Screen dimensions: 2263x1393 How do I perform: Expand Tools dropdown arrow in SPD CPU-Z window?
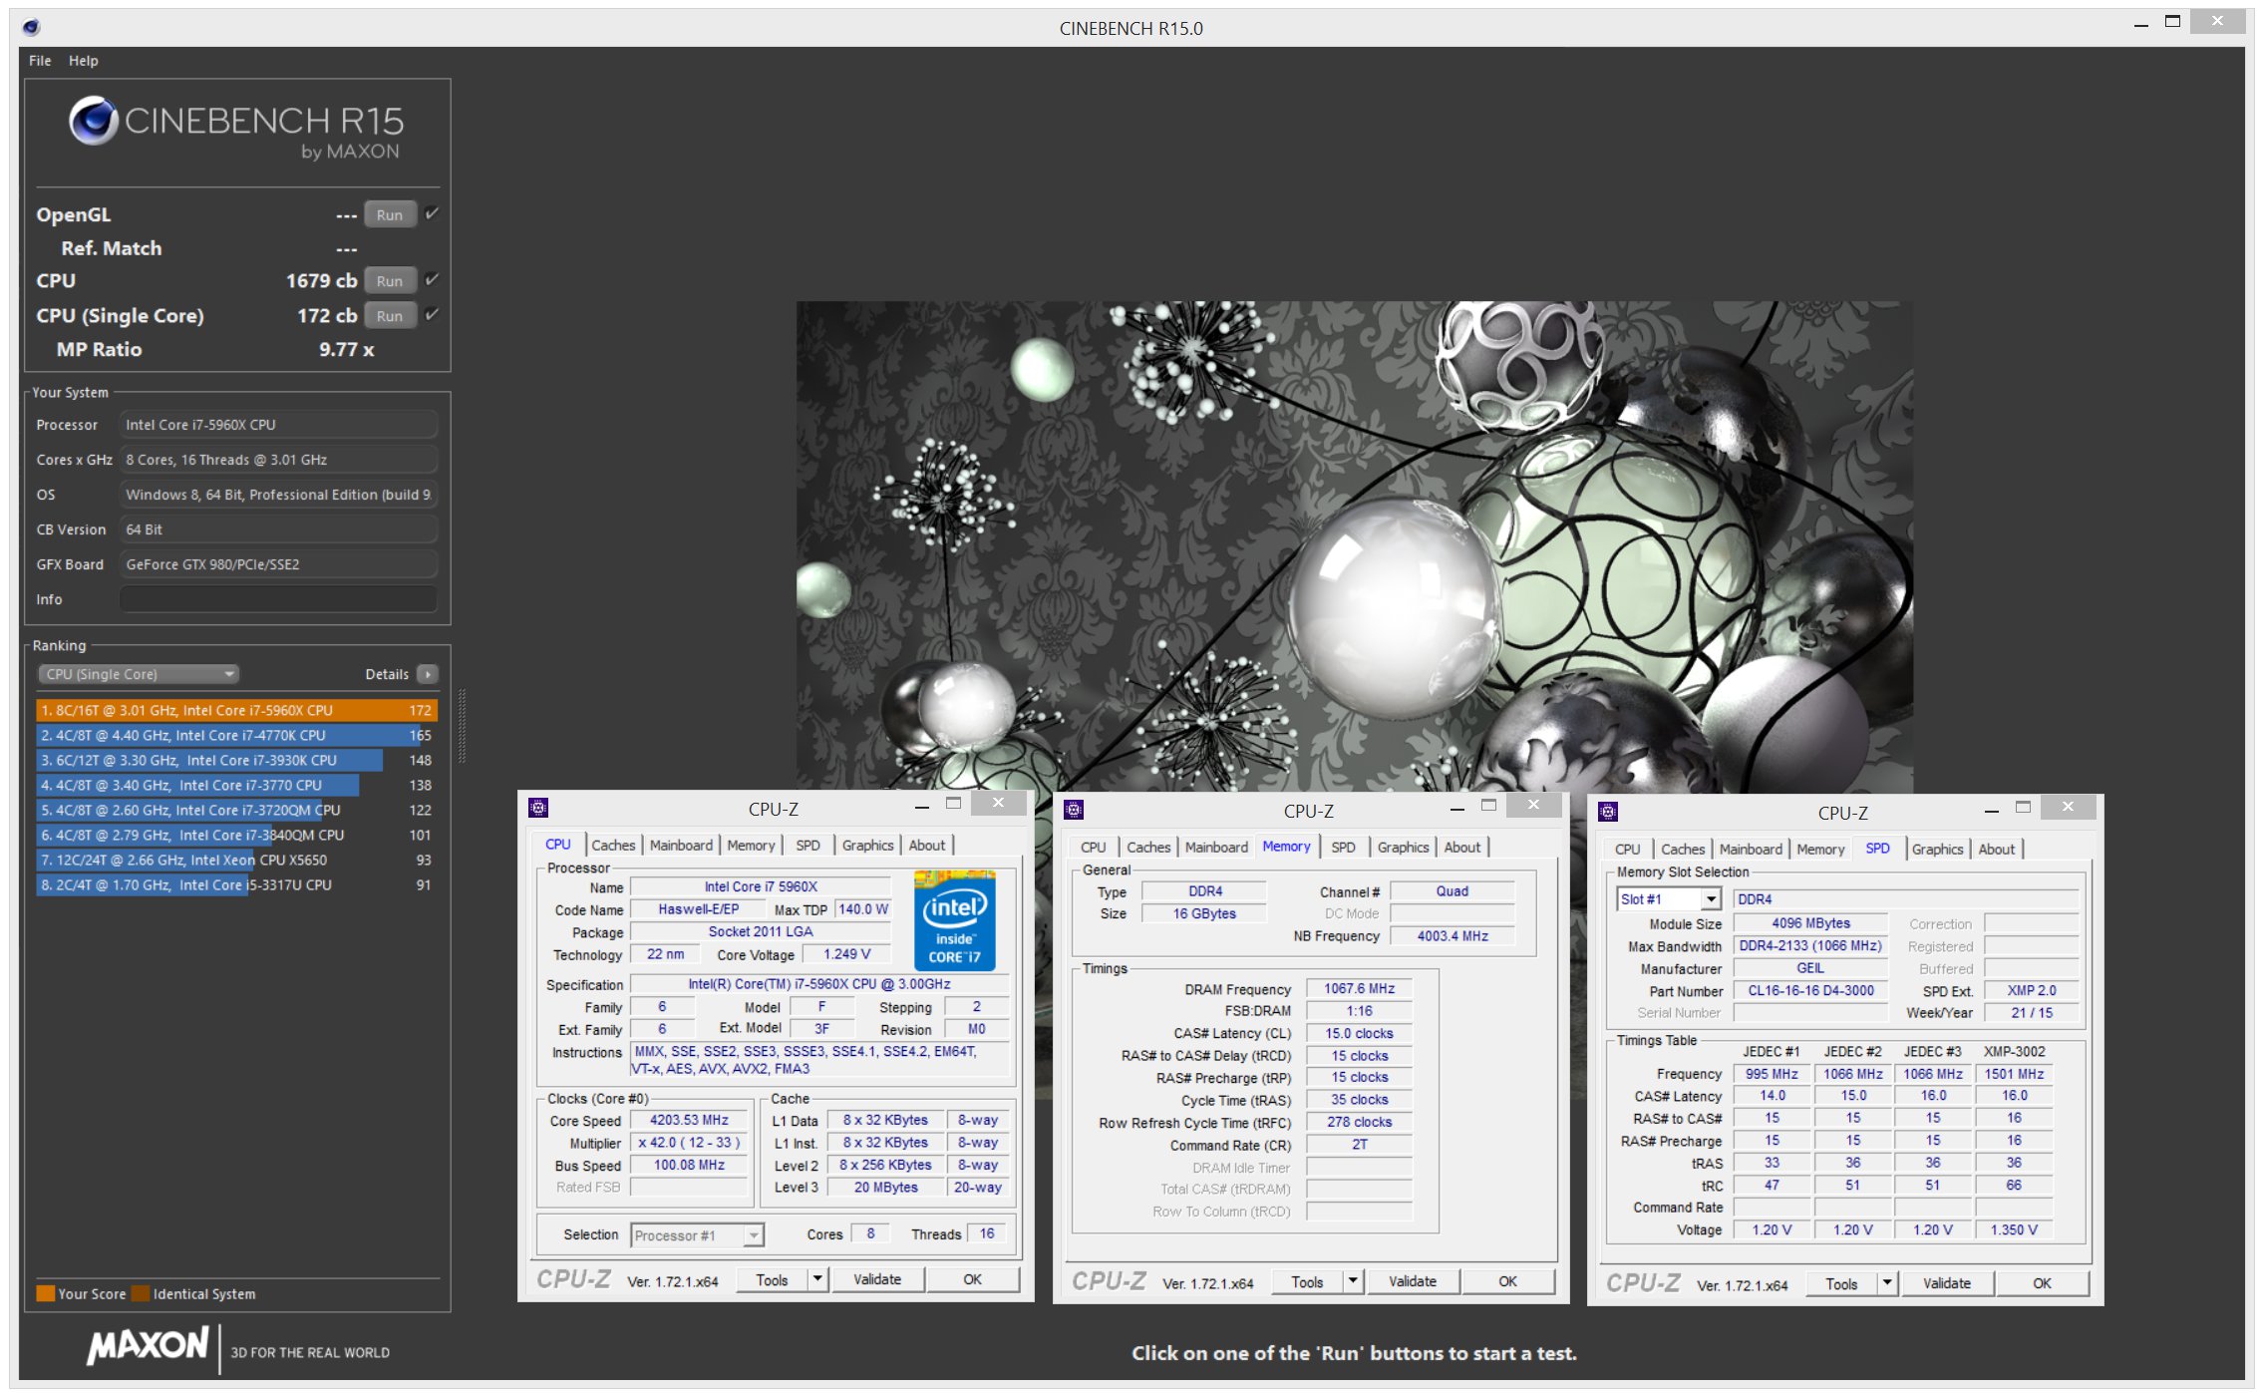coord(1887,1283)
